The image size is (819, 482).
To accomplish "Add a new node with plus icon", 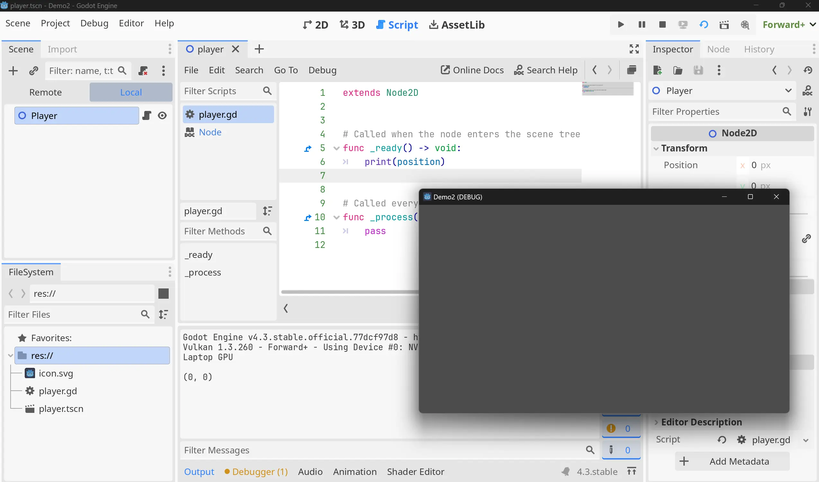I will point(13,70).
